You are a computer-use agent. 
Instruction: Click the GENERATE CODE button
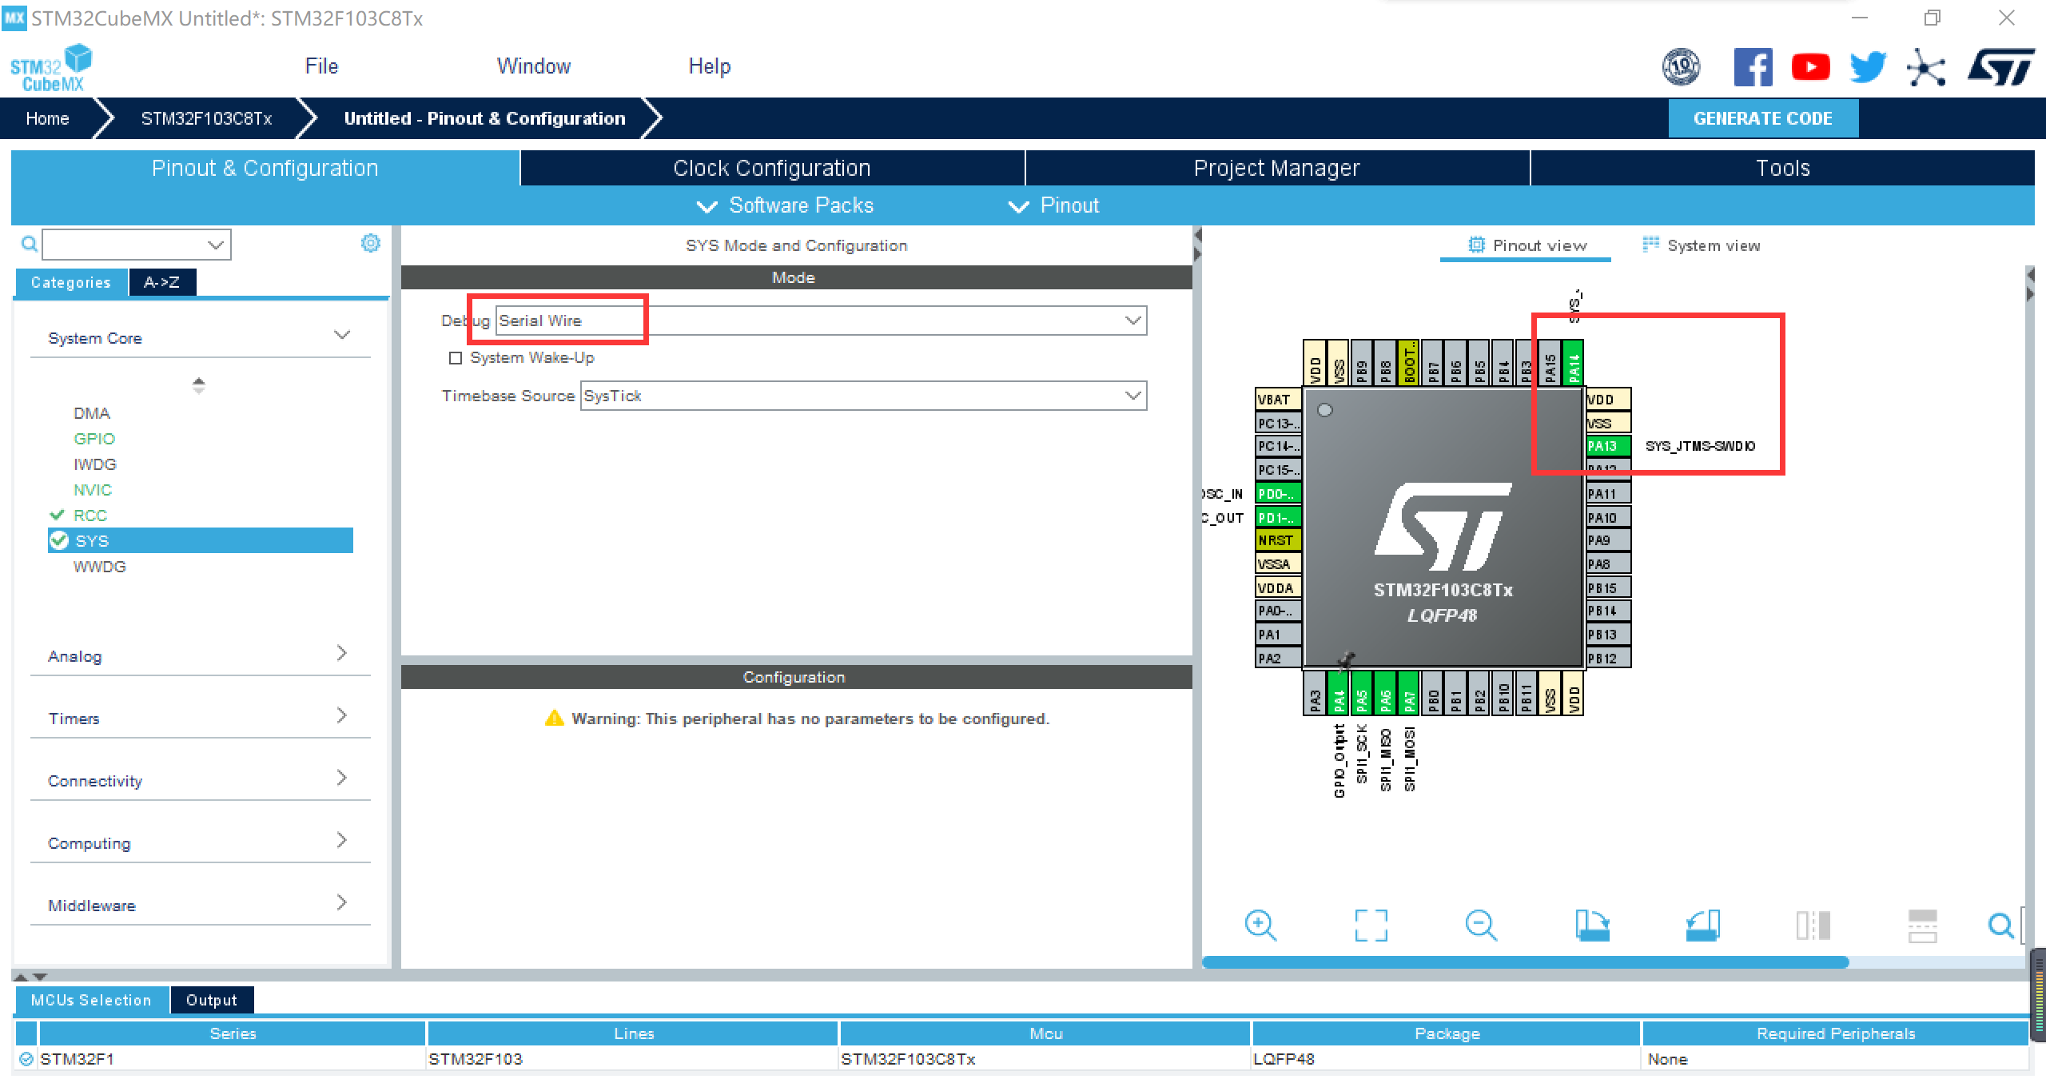pyautogui.click(x=1762, y=118)
